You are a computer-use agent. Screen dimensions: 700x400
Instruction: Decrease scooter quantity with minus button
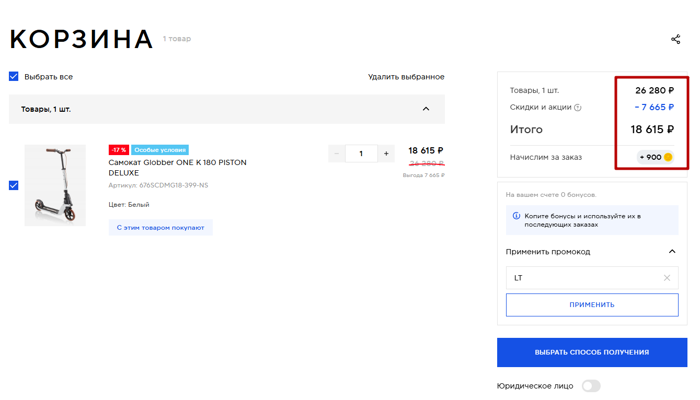(x=336, y=154)
